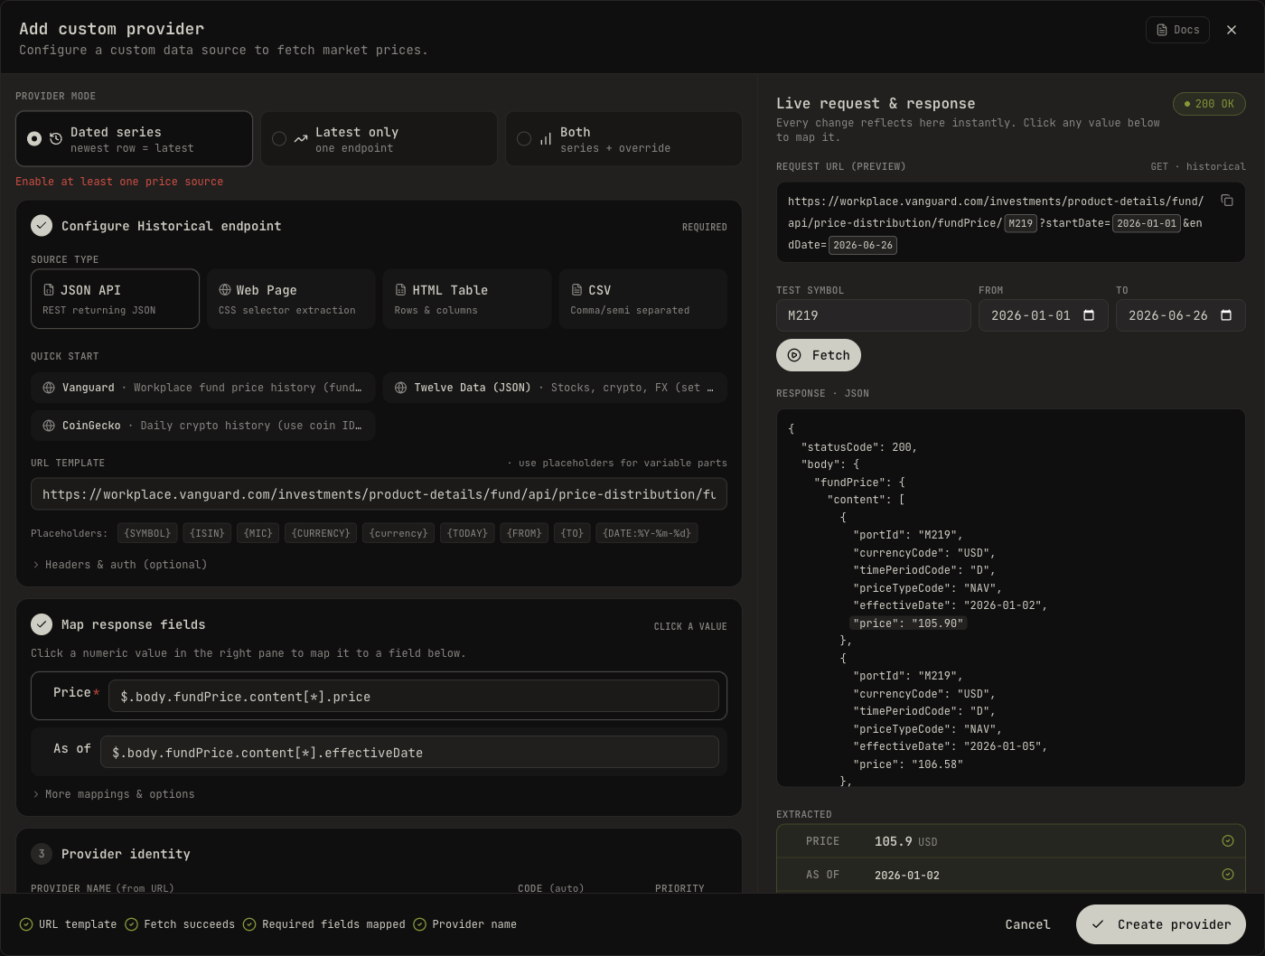Expand More mappings & options
This screenshot has height=956, width=1265.
coord(114,794)
